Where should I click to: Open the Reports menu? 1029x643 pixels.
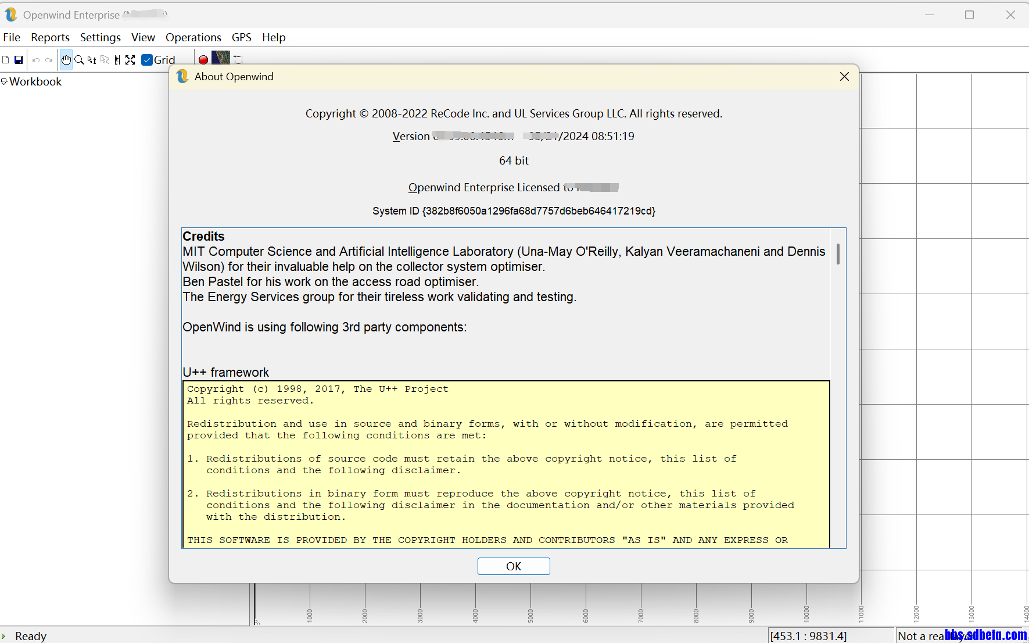click(50, 37)
